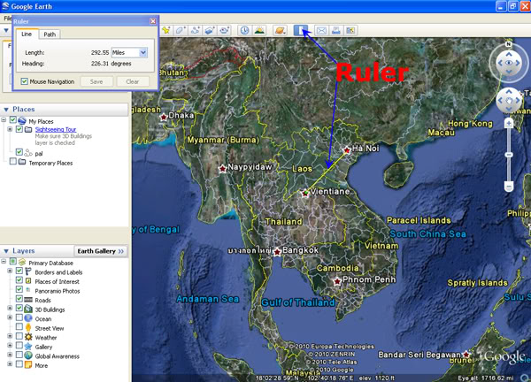Select the pal path tree row

click(x=39, y=154)
